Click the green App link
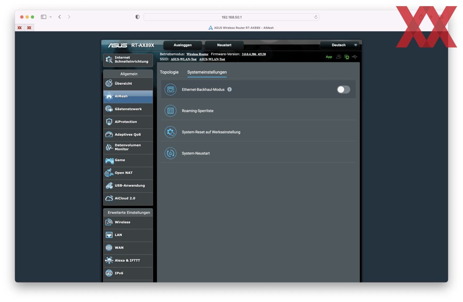Image resolution: width=463 pixels, height=302 pixels. tap(329, 57)
